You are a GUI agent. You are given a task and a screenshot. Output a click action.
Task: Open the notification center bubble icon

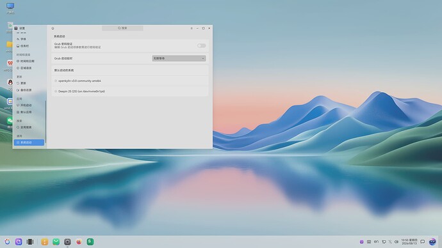pyautogui.click(x=422, y=242)
